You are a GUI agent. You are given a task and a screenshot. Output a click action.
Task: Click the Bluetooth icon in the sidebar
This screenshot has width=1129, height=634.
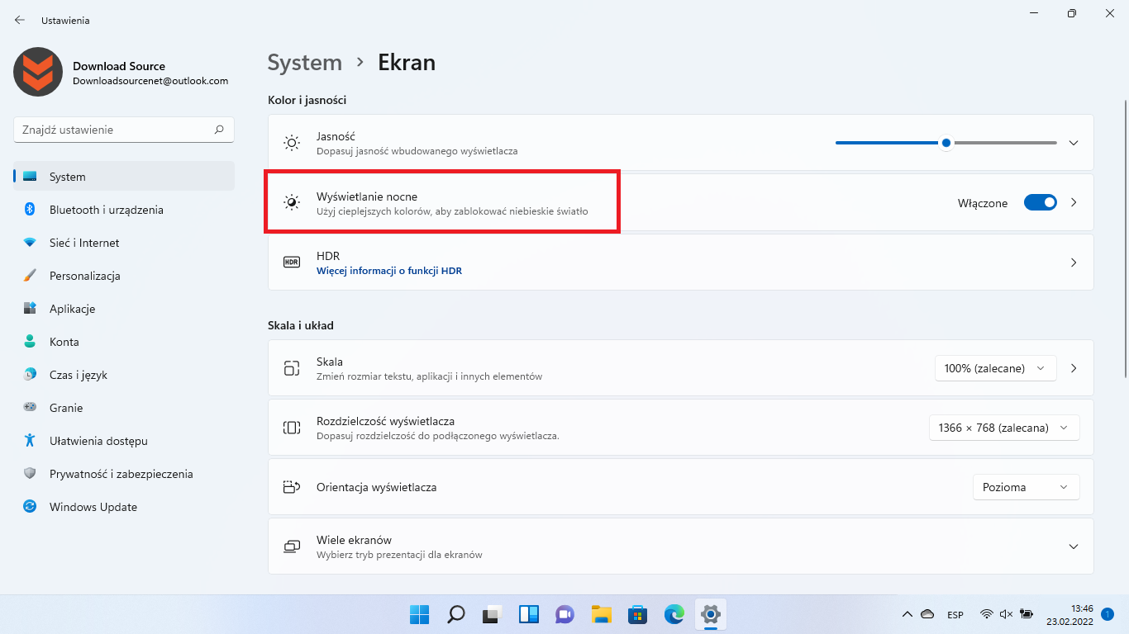click(30, 210)
